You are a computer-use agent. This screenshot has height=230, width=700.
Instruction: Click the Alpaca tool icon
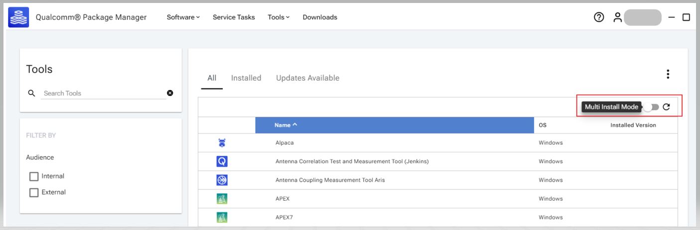[x=222, y=143]
